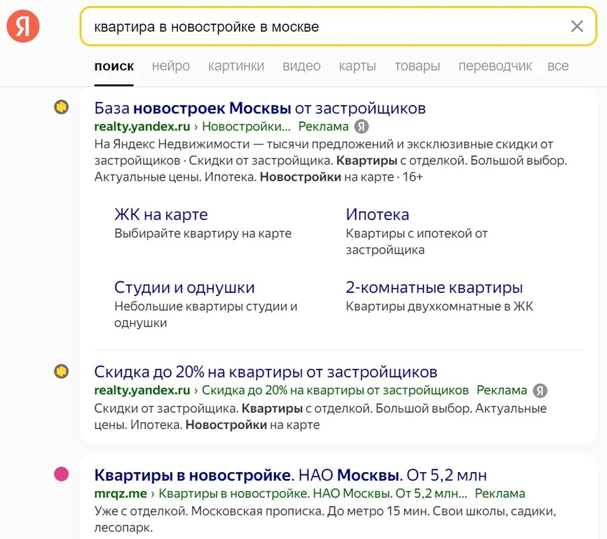607x539 pixels.
Task: Click the Yandex logo
Action: pyautogui.click(x=22, y=26)
